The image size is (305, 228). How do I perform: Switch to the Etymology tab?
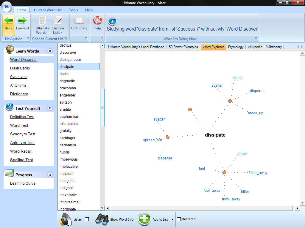point(236,47)
